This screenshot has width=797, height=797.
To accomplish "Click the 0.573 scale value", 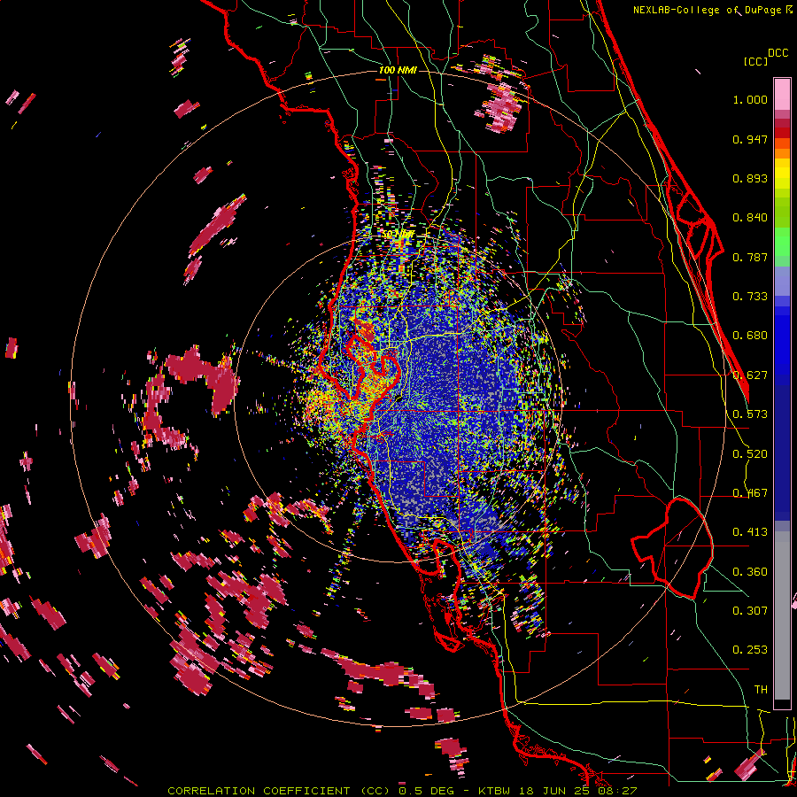I will pos(750,414).
